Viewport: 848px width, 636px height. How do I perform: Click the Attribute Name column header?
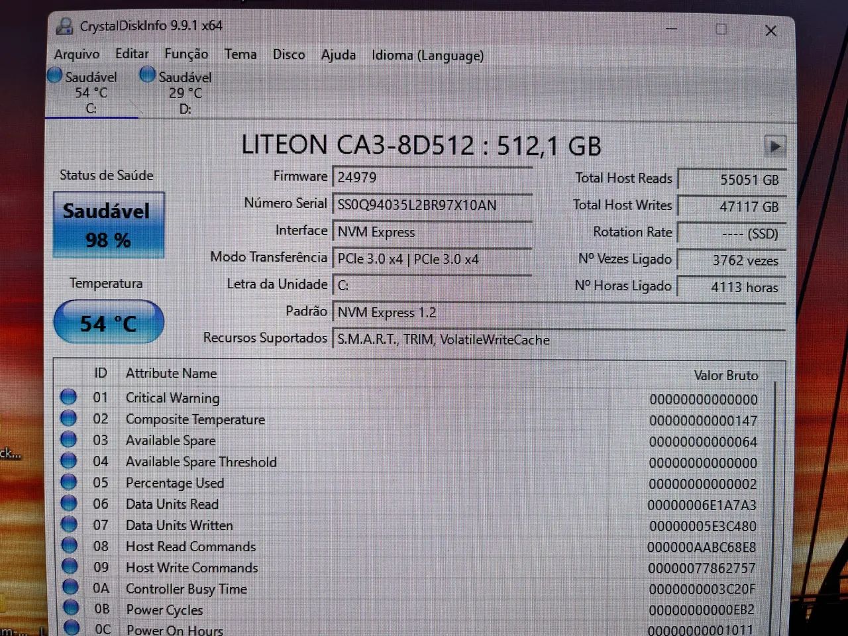[x=172, y=374]
